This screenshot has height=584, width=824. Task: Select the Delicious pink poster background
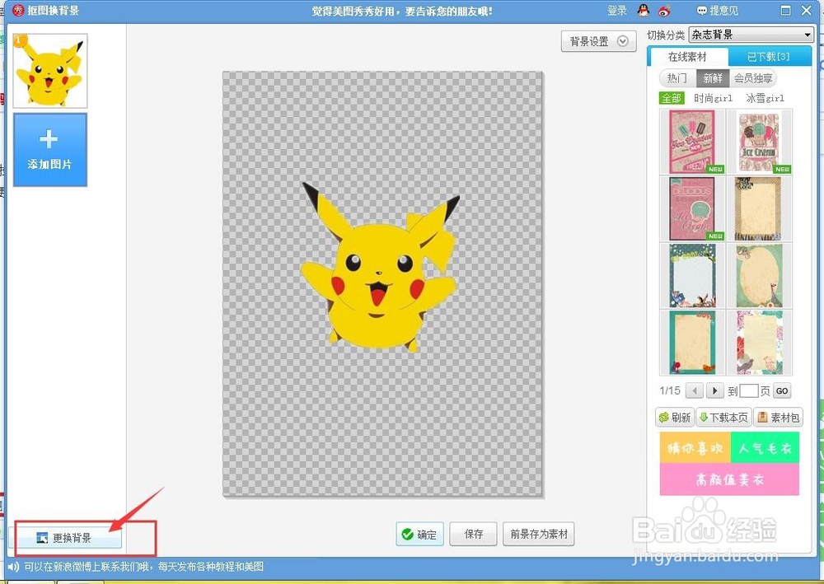[x=692, y=208]
